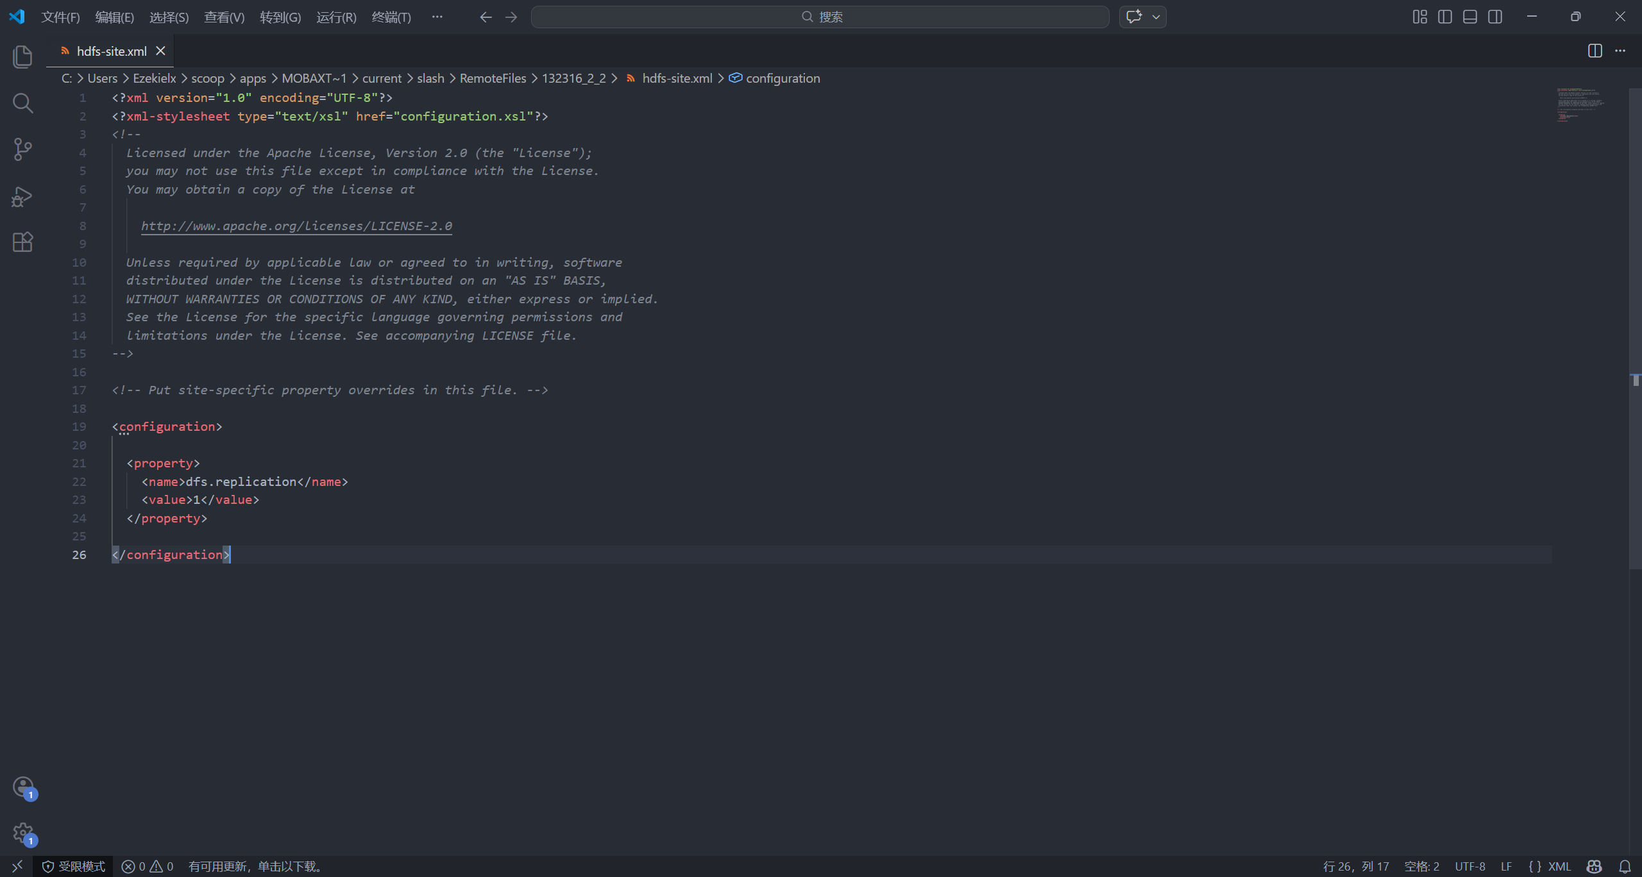Click the 132316_2_2 breadcrumb segment

[573, 78]
